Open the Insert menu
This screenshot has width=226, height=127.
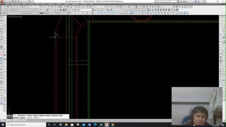(x=24, y=4)
